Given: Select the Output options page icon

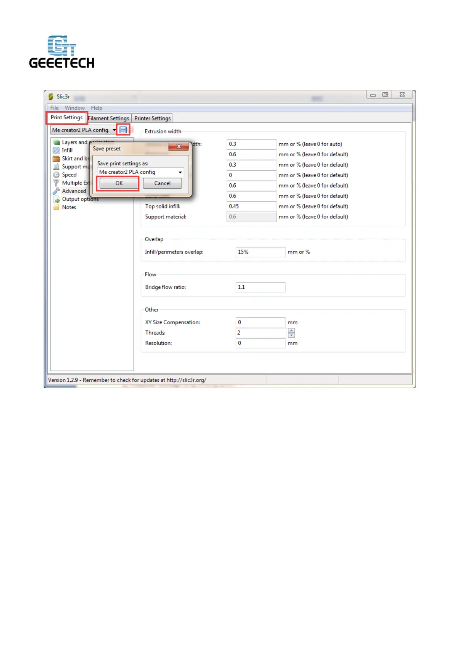Looking at the screenshot, I should [x=56, y=199].
